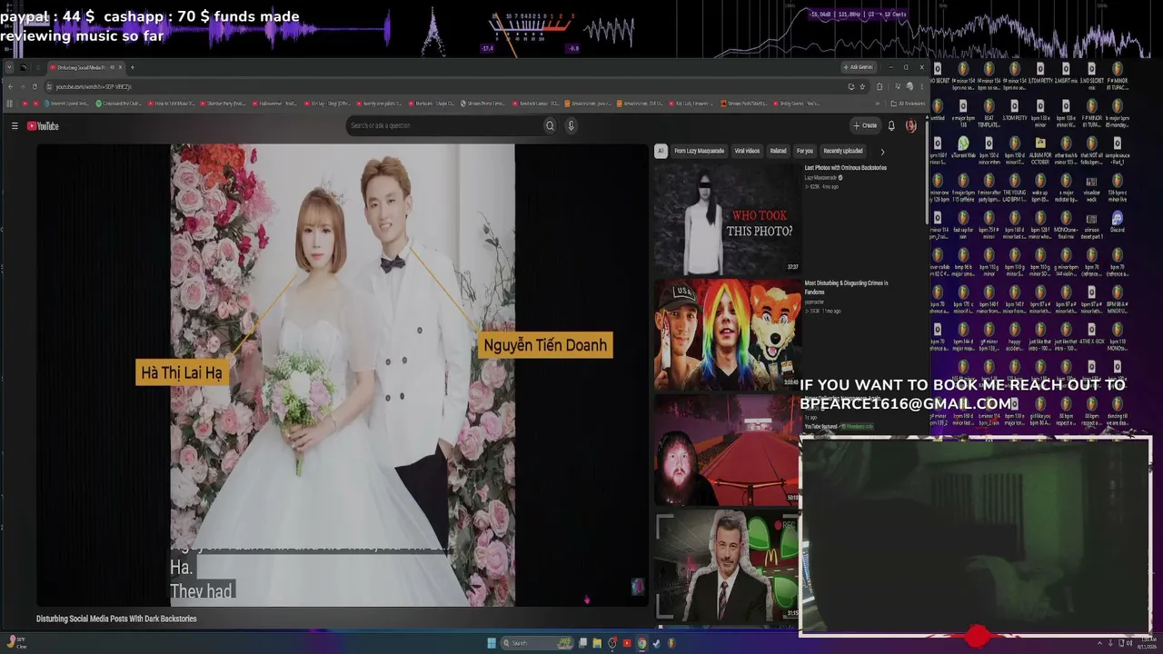
Task: Open Last Photos with Ominous Backstories title
Action: pyautogui.click(x=846, y=167)
